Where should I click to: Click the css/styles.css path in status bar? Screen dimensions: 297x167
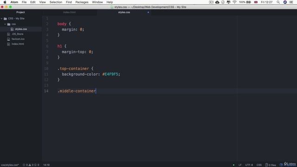click(9, 165)
